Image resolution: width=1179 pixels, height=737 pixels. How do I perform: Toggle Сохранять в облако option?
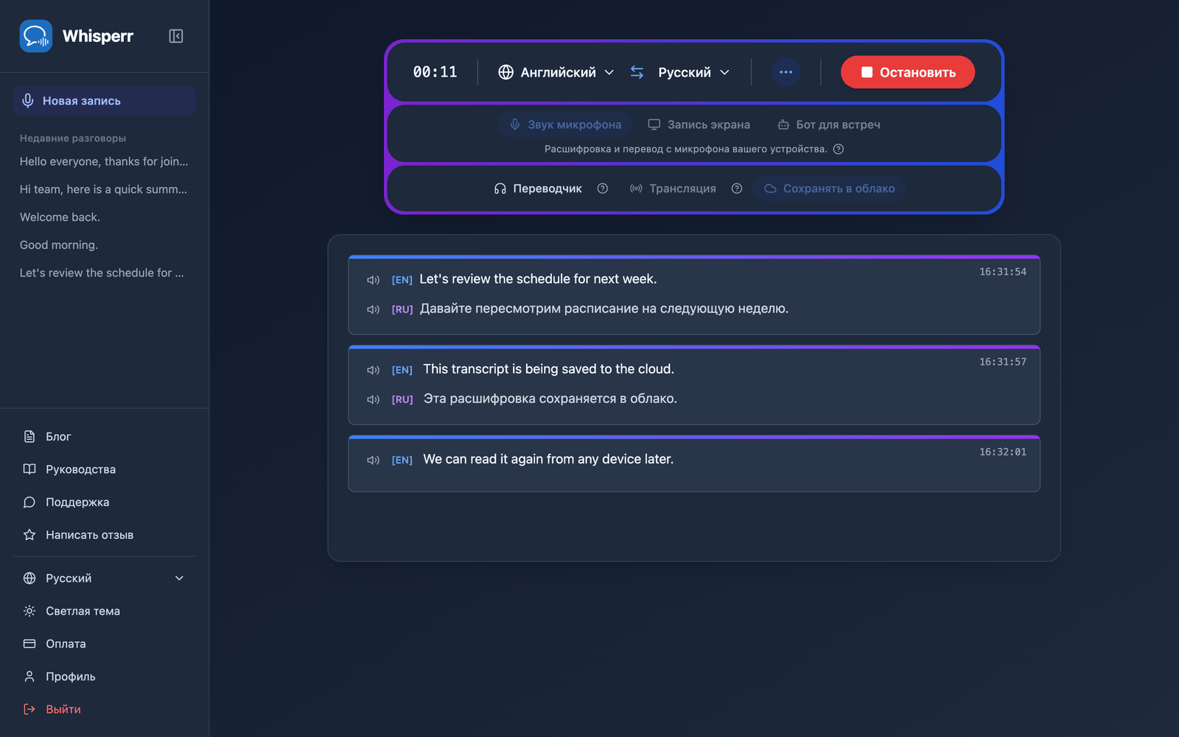coord(829,189)
